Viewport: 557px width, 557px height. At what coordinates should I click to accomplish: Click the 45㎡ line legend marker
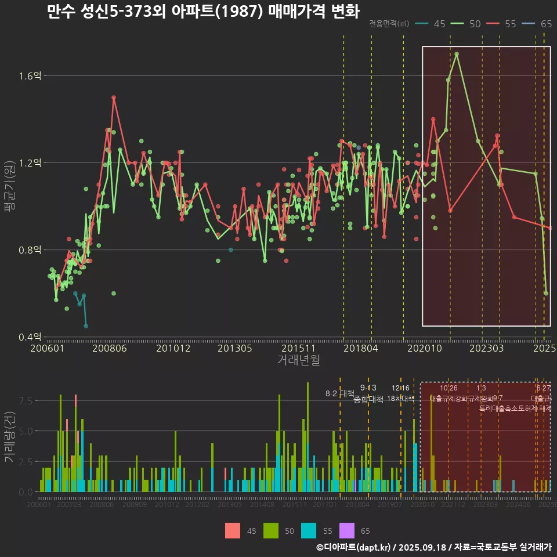click(422, 24)
